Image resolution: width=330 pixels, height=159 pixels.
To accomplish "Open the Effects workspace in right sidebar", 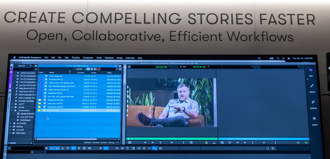I will pyautogui.click(x=313, y=104).
